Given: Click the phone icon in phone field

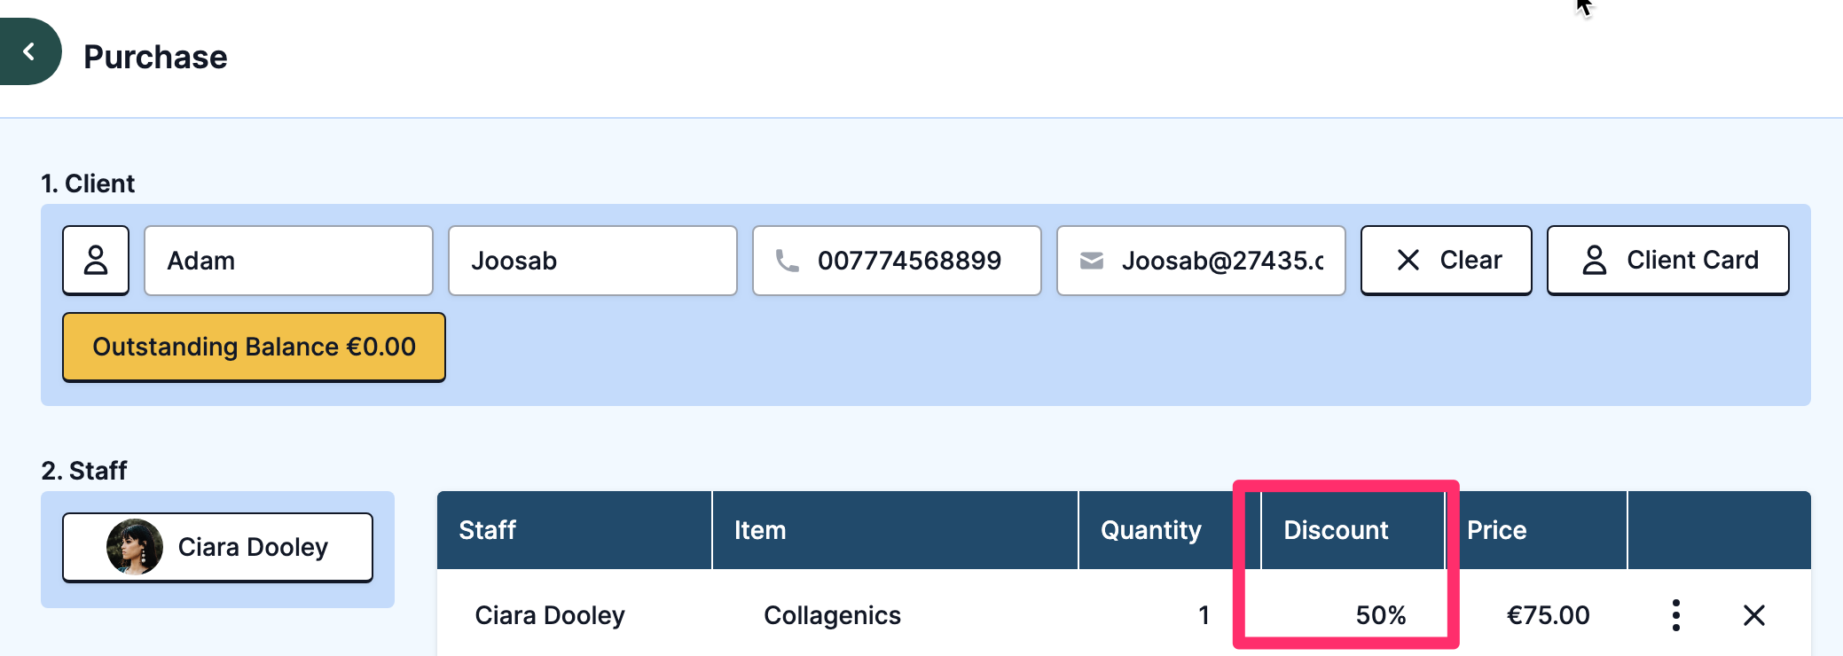Looking at the screenshot, I should pos(787,261).
